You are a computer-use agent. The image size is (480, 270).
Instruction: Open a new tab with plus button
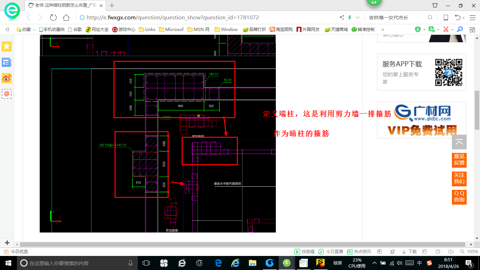pyautogui.click(x=112, y=6)
